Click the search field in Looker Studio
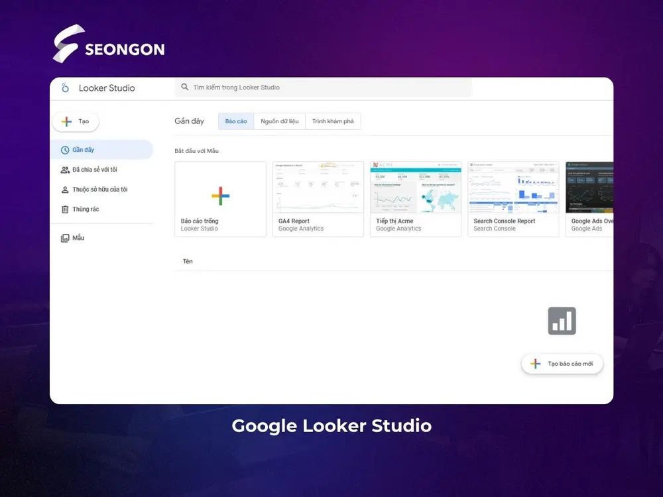Viewport: 663px width, 497px height. [323, 87]
